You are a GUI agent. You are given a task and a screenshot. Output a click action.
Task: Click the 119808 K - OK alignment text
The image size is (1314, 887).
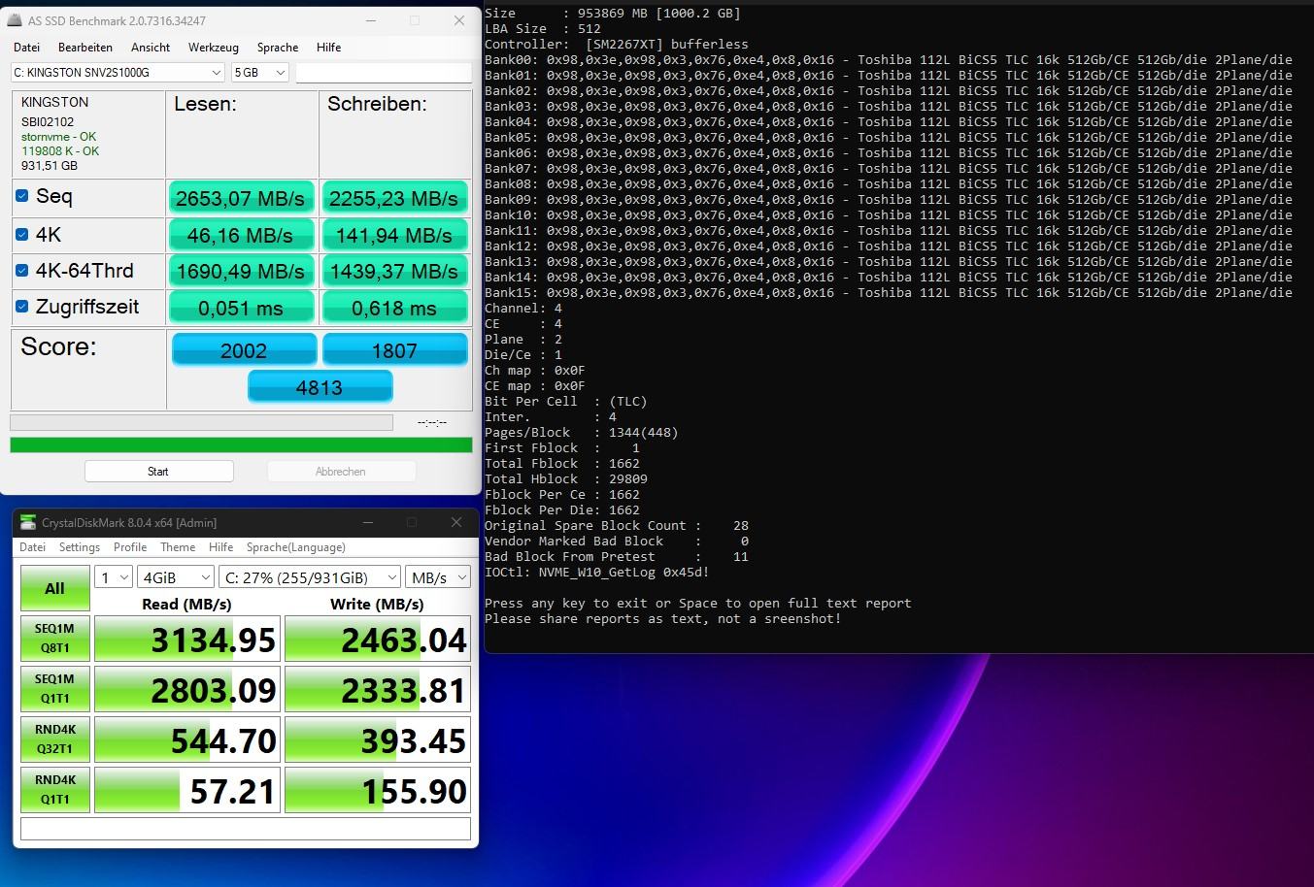tap(60, 151)
